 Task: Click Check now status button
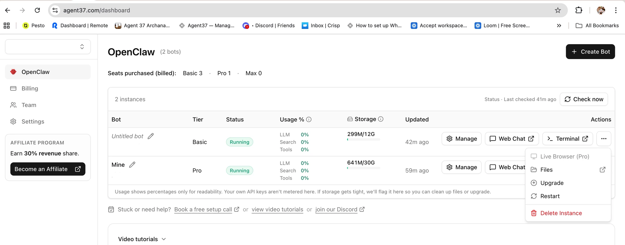click(584, 99)
